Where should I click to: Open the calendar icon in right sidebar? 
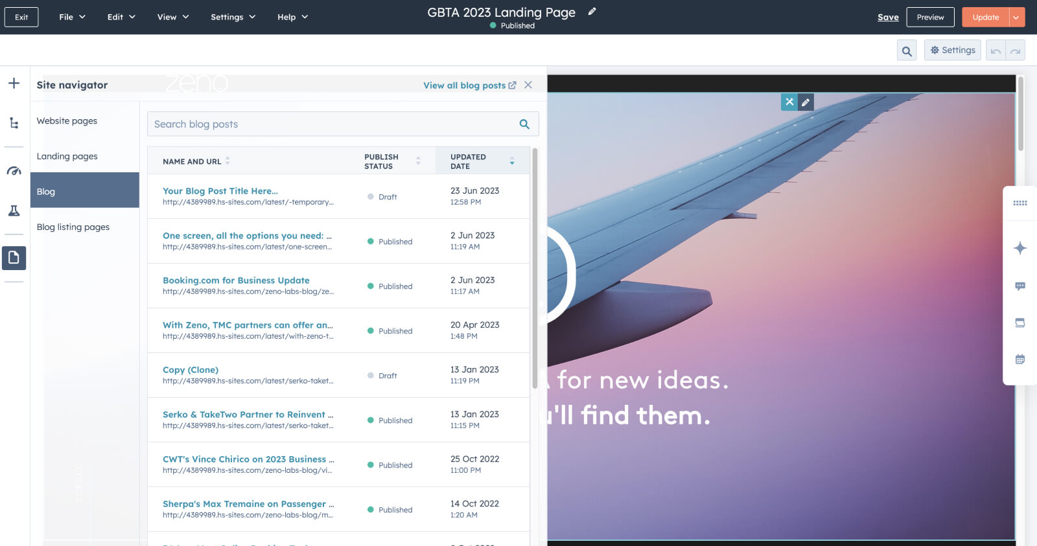click(x=1020, y=359)
